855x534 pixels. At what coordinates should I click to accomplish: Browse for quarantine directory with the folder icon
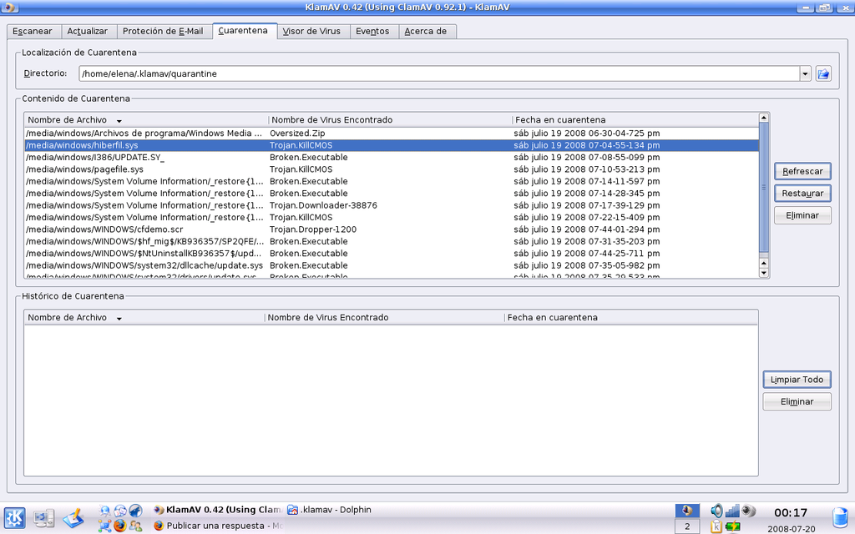(823, 73)
